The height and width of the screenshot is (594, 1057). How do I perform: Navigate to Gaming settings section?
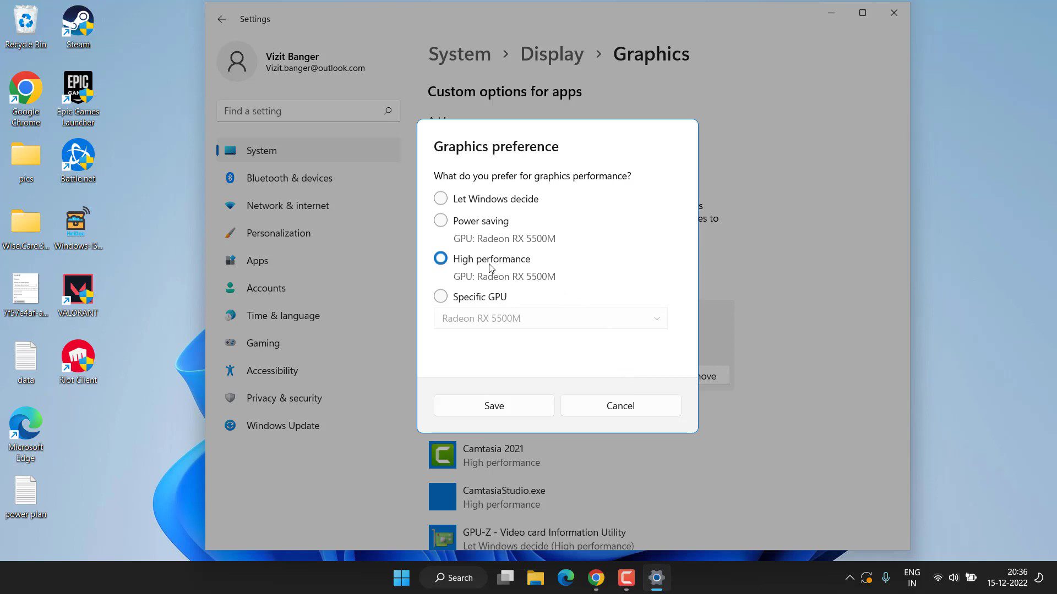point(263,343)
